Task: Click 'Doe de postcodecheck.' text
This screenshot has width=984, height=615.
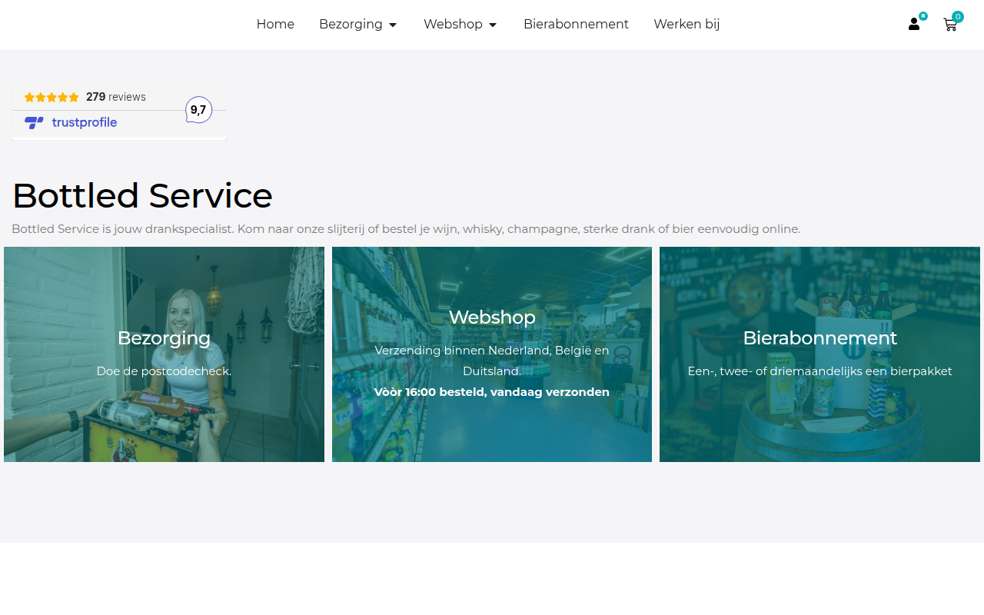Action: [164, 371]
